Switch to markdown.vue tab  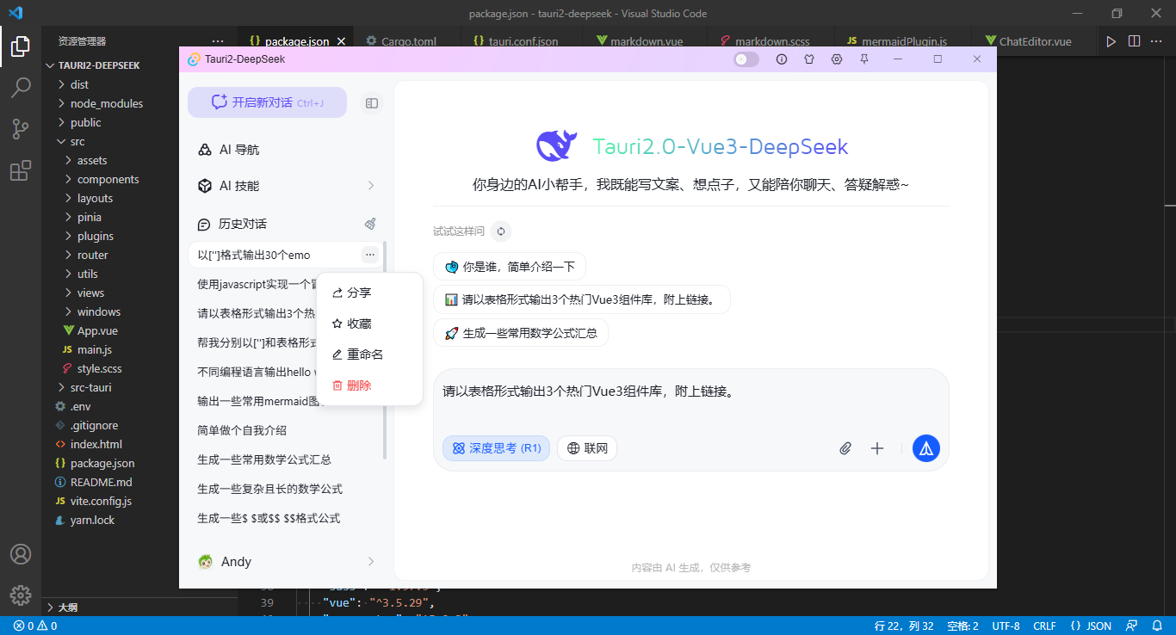(x=645, y=41)
